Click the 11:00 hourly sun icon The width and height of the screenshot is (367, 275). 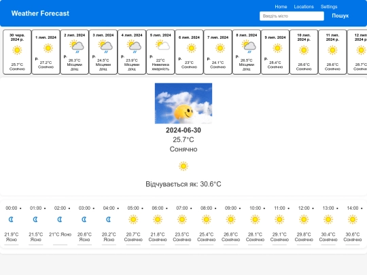tap(279, 219)
